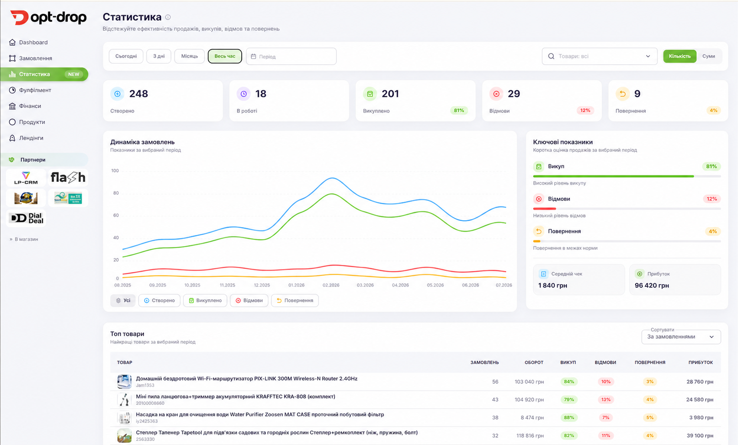Click the Відмови red cross icon on card

(x=496, y=94)
